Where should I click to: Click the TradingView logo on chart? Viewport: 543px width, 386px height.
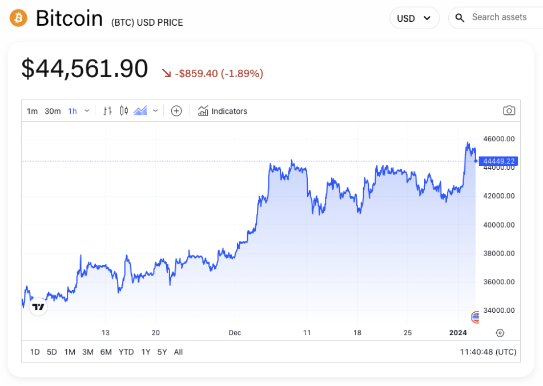click(x=38, y=307)
